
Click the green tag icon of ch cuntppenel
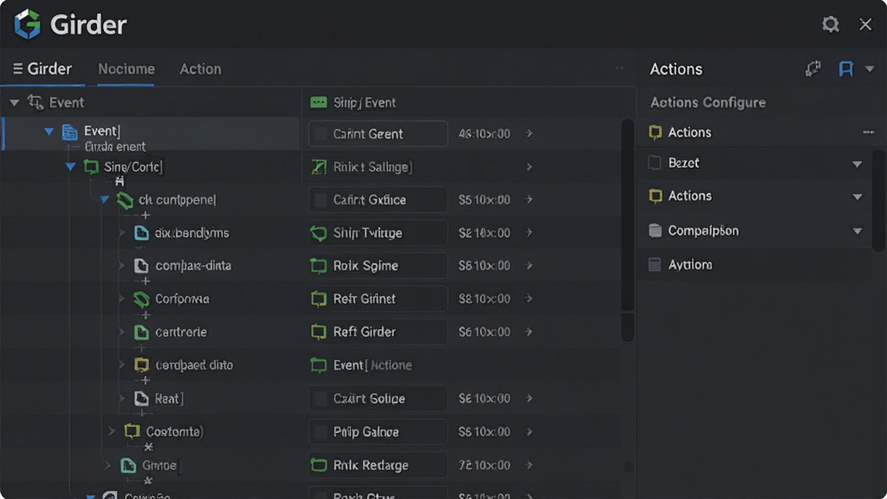pyautogui.click(x=125, y=200)
